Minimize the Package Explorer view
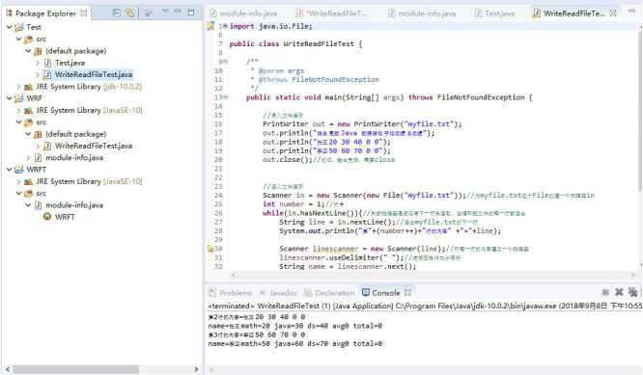Image resolution: width=643 pixels, height=375 pixels. click(178, 12)
